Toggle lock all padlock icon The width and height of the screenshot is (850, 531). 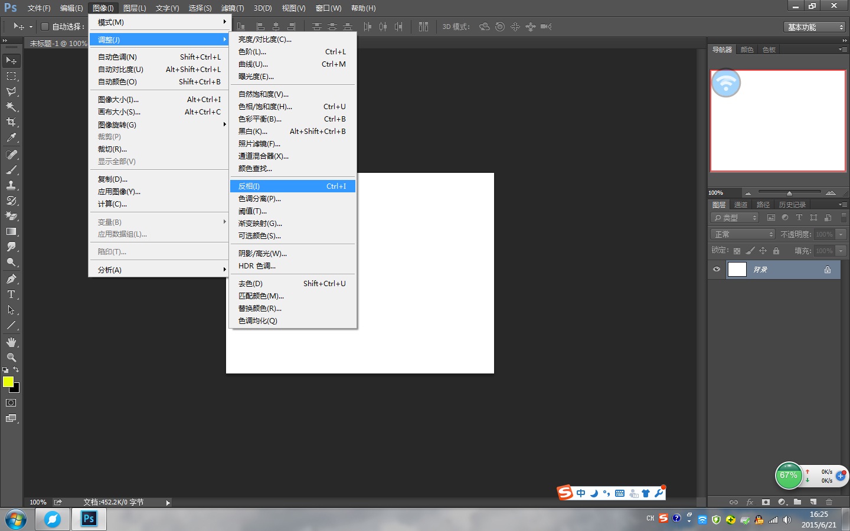(776, 251)
